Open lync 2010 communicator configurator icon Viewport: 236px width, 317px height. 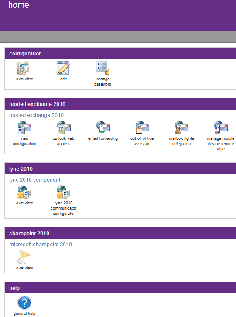coord(63,192)
